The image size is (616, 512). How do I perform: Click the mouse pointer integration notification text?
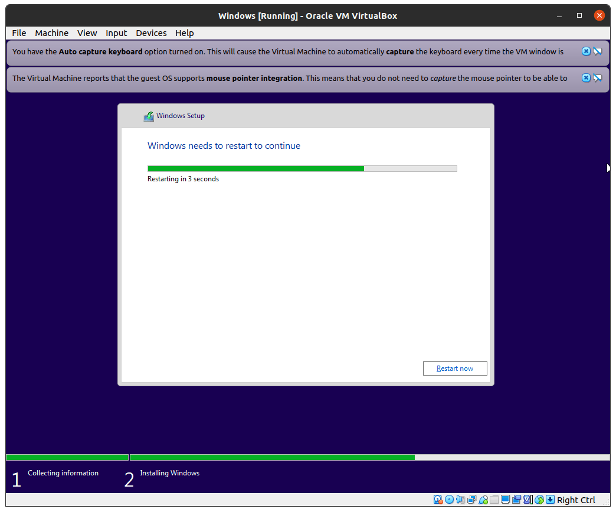290,79
